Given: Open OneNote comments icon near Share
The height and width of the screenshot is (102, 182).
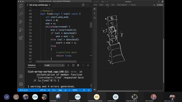Looking at the screenshot, I should pos(154,5).
